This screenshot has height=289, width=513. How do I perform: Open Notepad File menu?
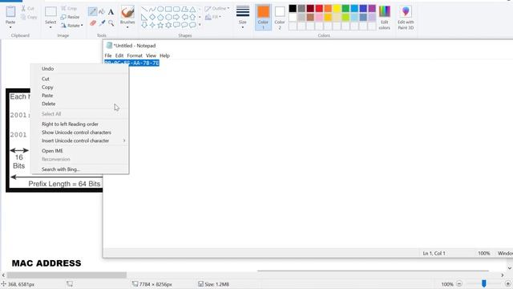coord(108,55)
